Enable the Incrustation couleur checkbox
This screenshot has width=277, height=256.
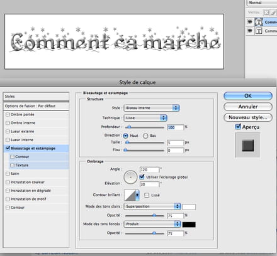[x=8, y=182]
